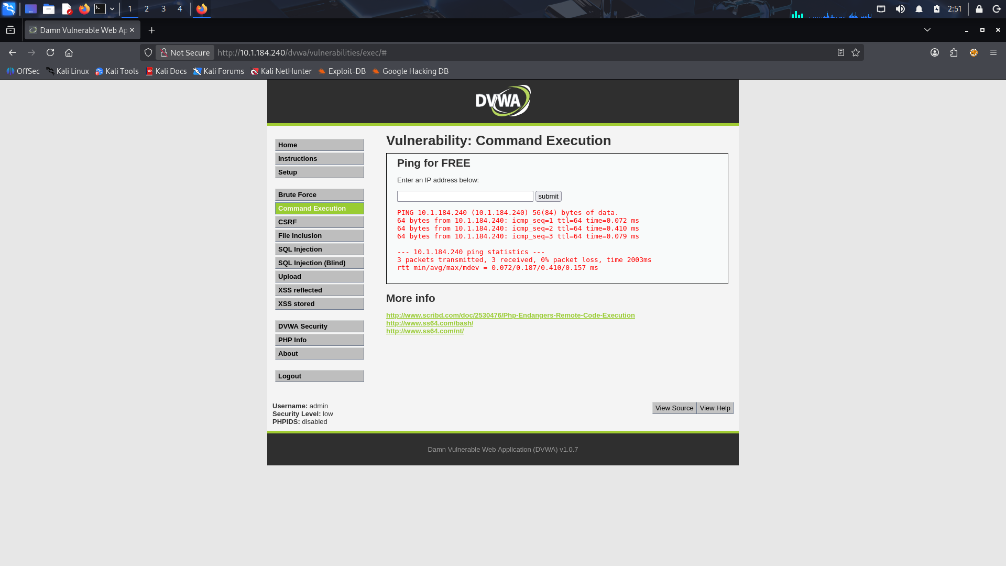
Task: Open the XSS reflected page
Action: point(320,290)
